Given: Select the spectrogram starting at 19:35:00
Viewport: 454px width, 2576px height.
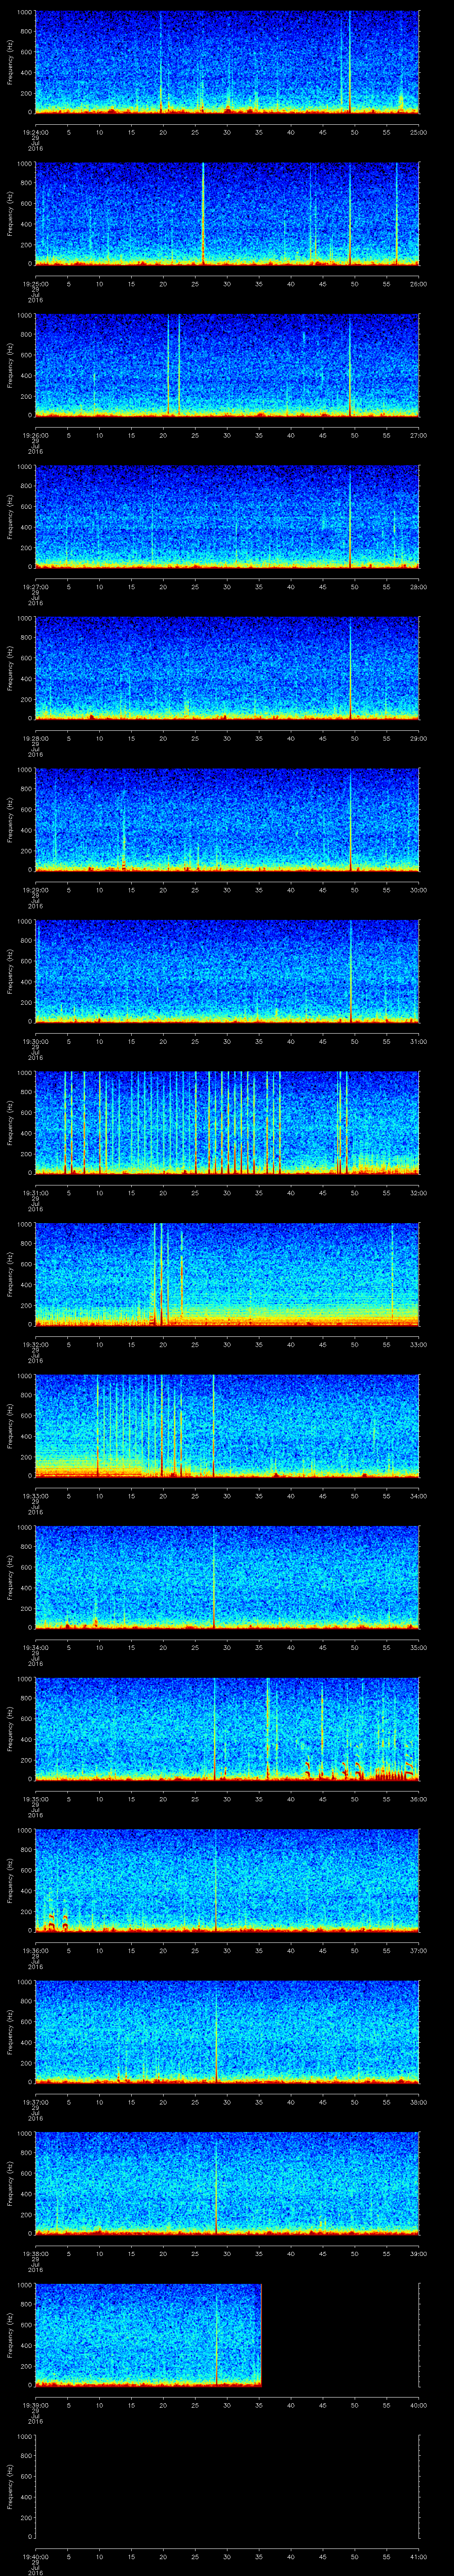Looking at the screenshot, I should tap(227, 1728).
